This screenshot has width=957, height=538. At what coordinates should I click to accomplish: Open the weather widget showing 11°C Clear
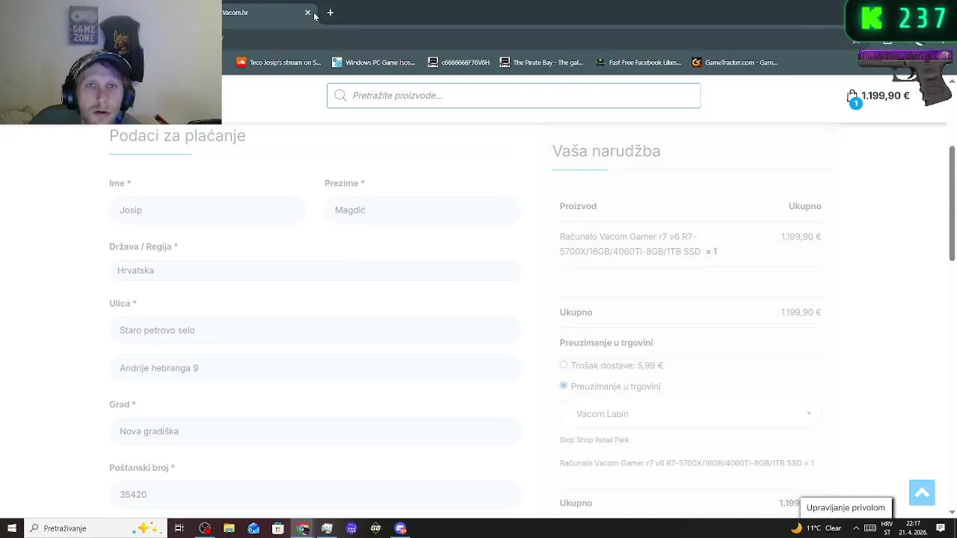point(816,528)
